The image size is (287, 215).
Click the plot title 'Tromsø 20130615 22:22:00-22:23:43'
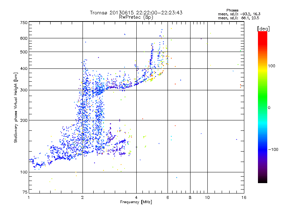tap(136, 13)
